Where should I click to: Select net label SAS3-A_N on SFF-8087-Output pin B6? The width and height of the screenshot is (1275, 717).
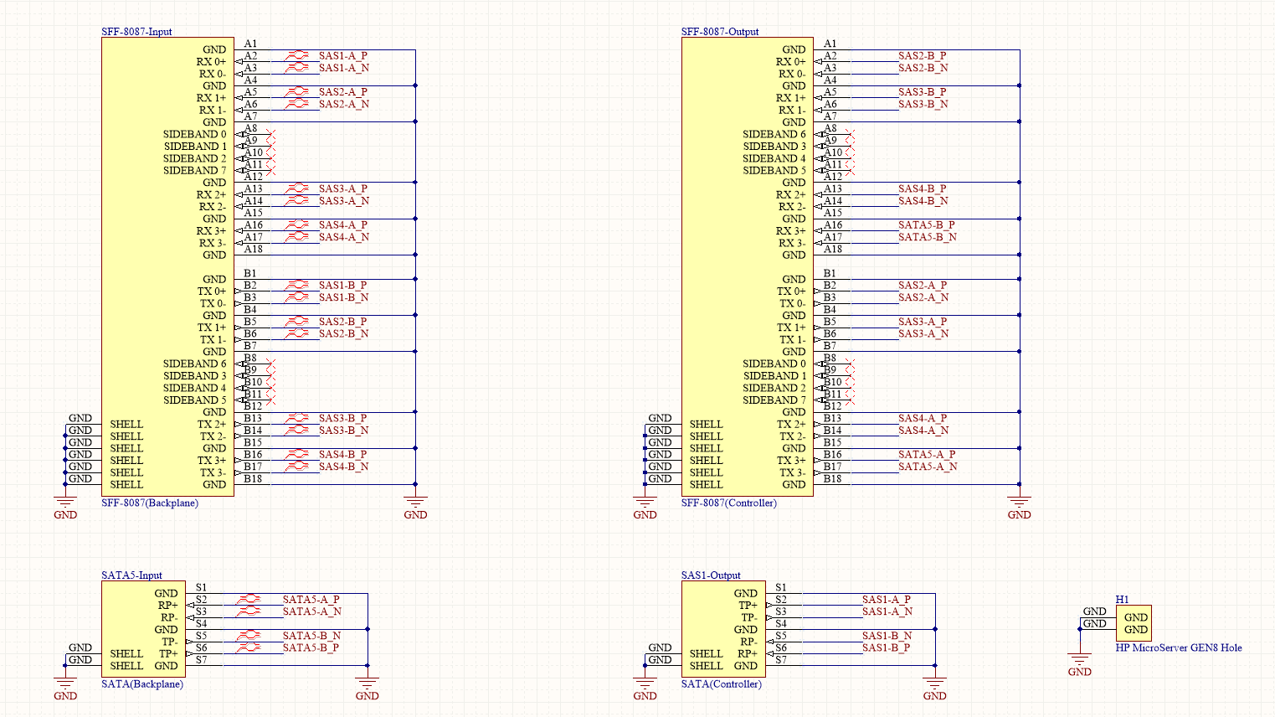pos(923,333)
